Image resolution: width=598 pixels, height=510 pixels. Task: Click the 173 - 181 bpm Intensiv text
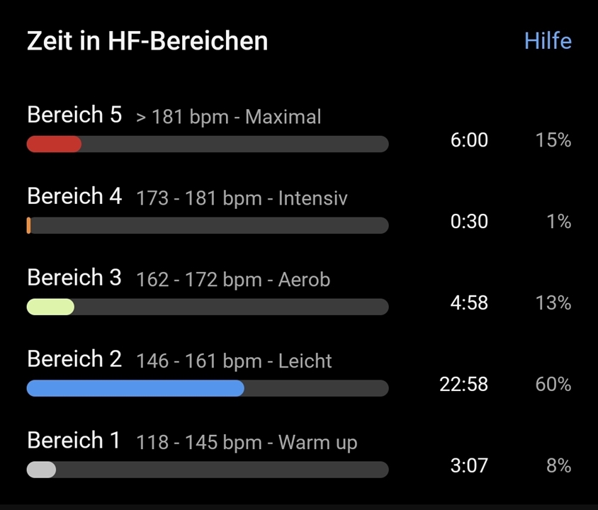242,198
